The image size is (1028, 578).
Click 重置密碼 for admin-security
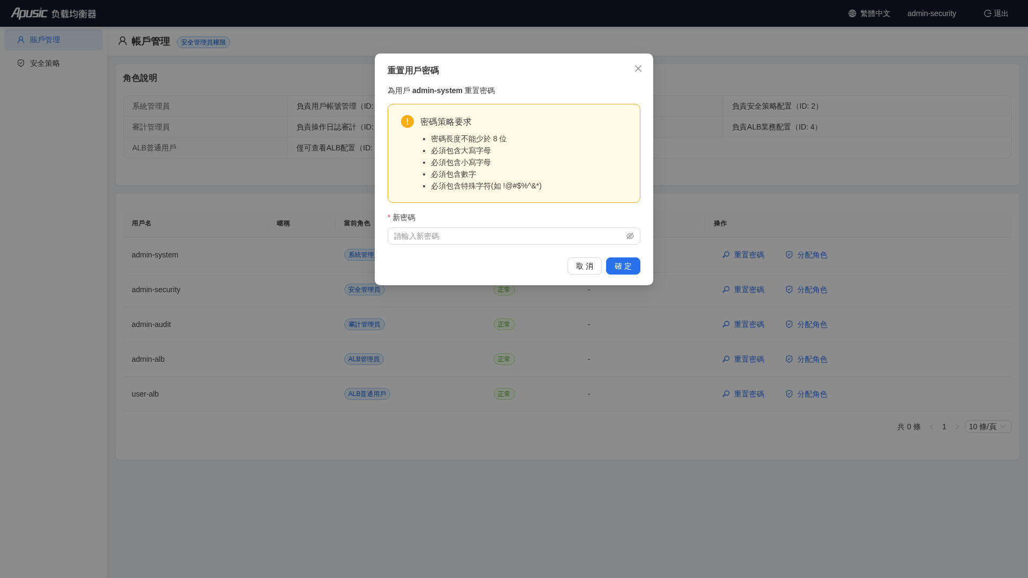pos(743,290)
